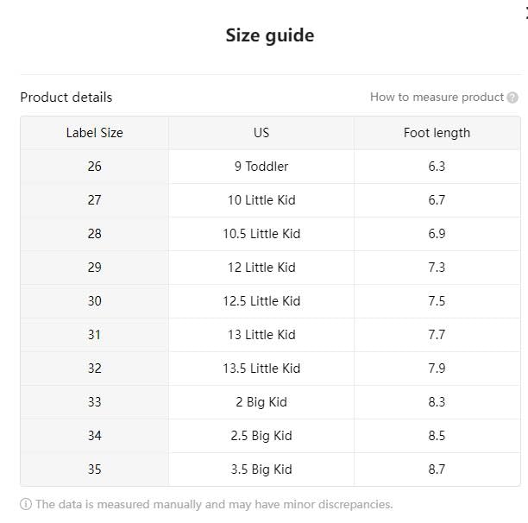Select the Foot length column header

click(437, 133)
